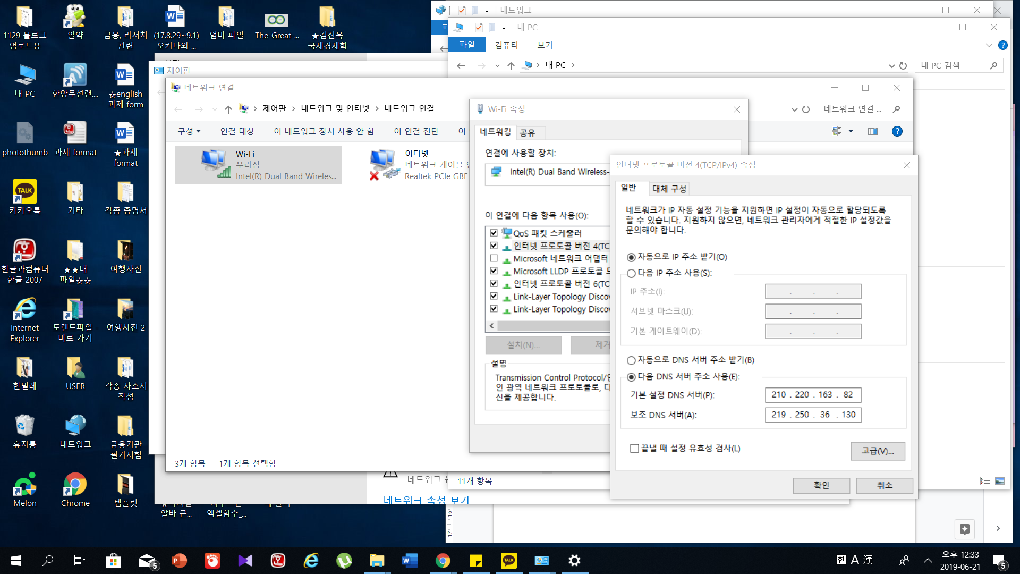Click the up arrow in Network Connections

click(228, 109)
